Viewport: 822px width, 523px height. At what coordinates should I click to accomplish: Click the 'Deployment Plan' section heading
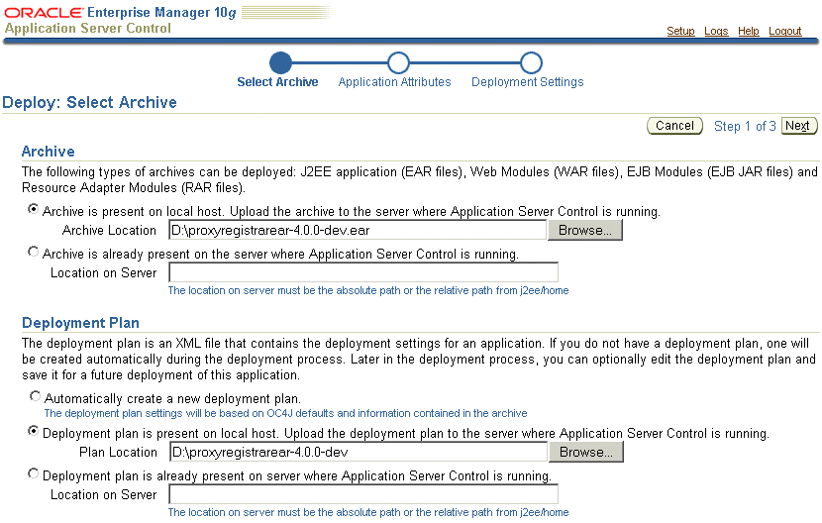pos(81,323)
